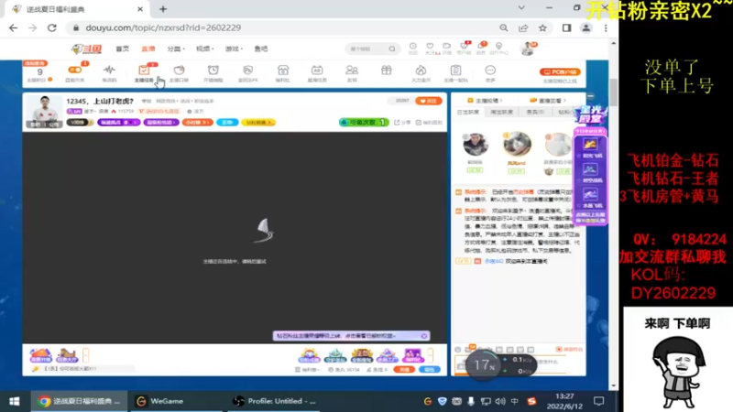Viewport: 733px width, 412px height.
Task: Open the stream code waveform icon
Action: point(109,70)
